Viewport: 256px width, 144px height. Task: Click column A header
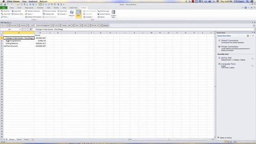[x=19, y=33]
